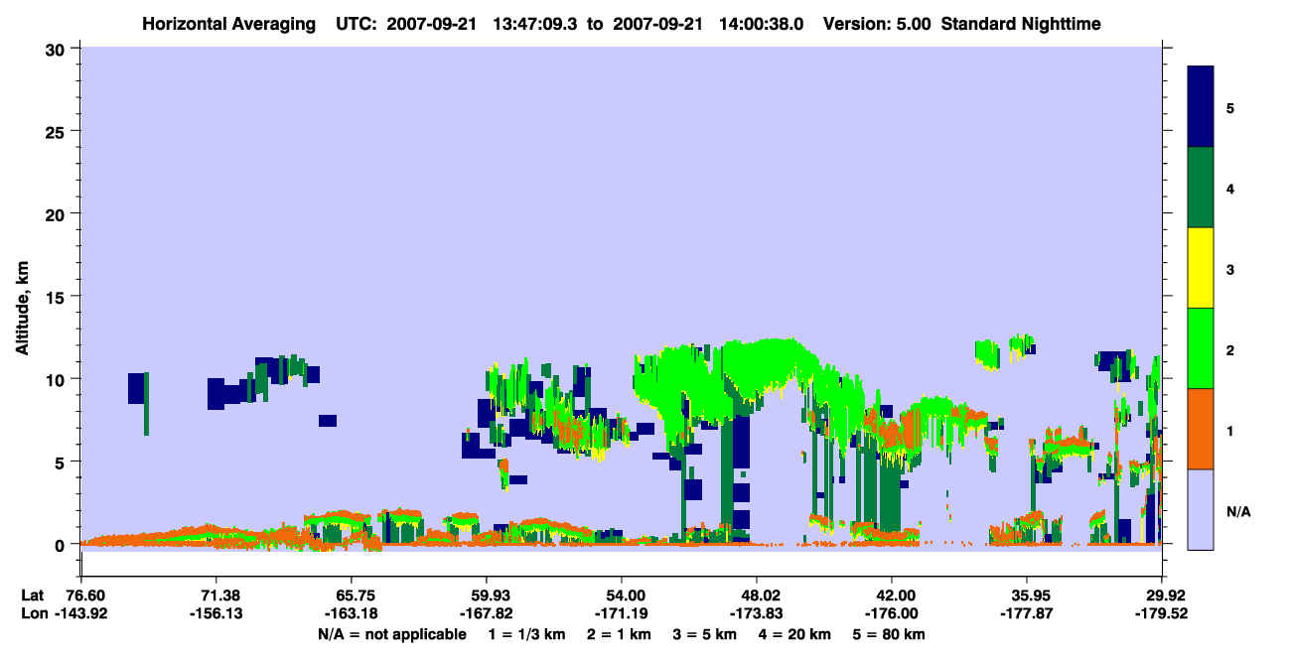Click the longitude value -179.52
The image size is (1291, 662).
click(1162, 613)
